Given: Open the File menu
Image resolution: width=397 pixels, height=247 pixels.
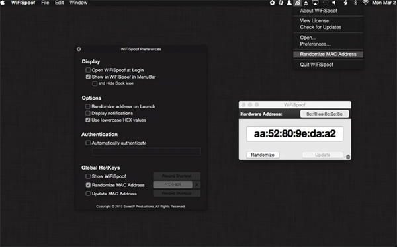Looking at the screenshot, I should [45, 3].
